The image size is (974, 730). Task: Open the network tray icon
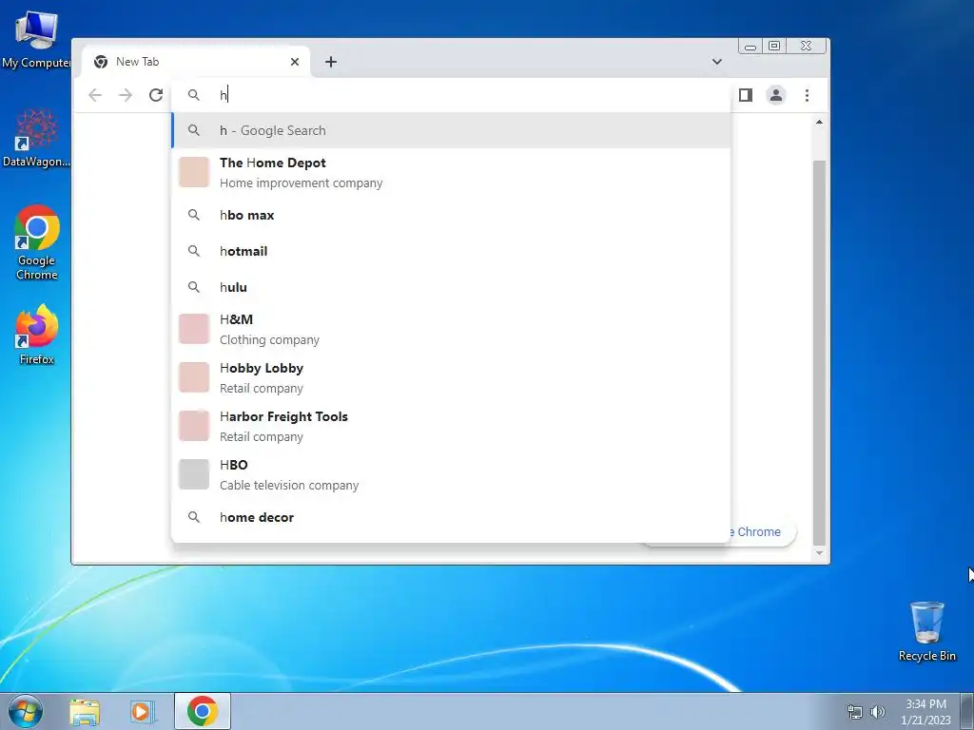coord(855,712)
